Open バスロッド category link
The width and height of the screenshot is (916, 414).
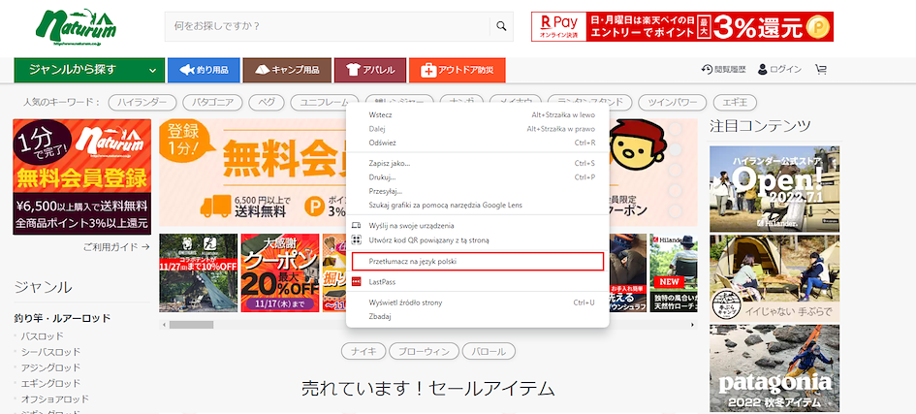point(42,336)
